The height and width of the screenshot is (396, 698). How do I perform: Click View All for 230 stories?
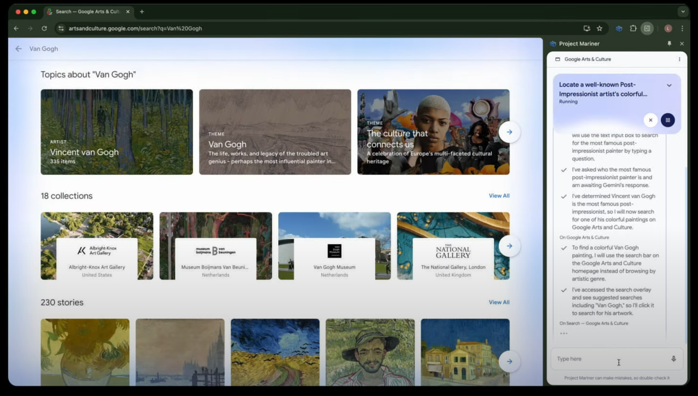498,302
